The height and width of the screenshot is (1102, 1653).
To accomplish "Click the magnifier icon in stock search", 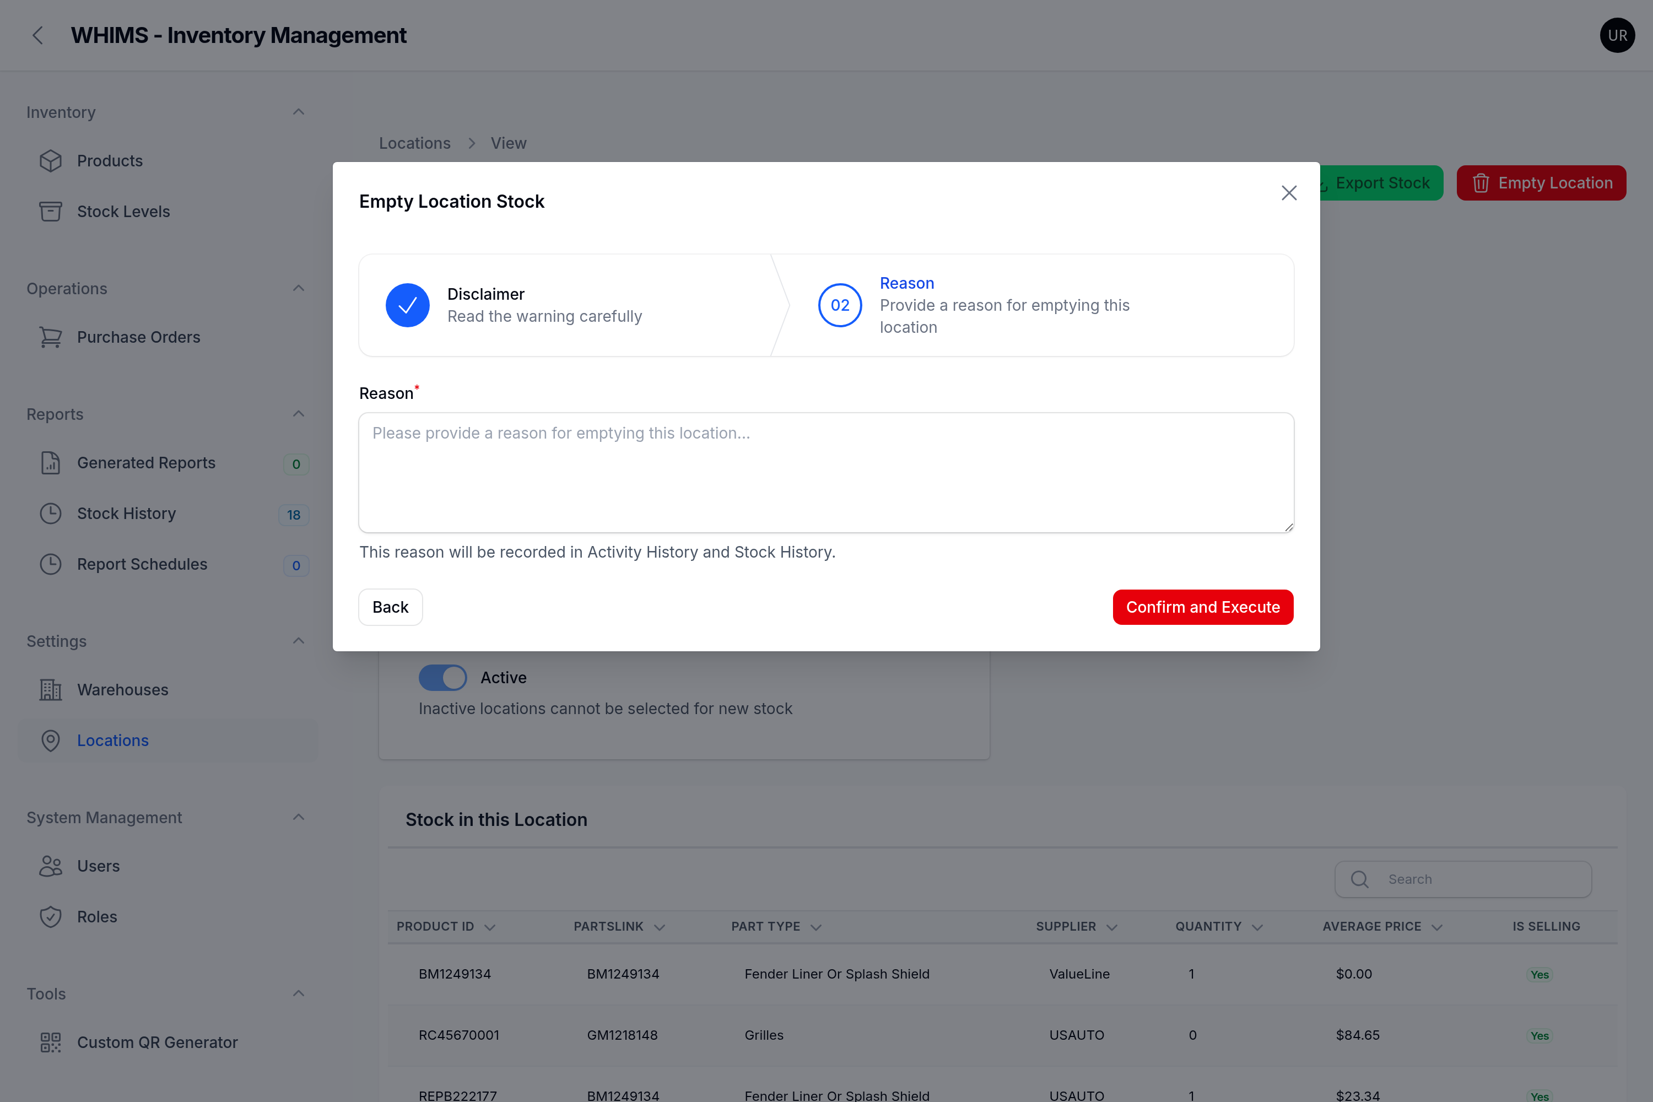I will tap(1360, 879).
